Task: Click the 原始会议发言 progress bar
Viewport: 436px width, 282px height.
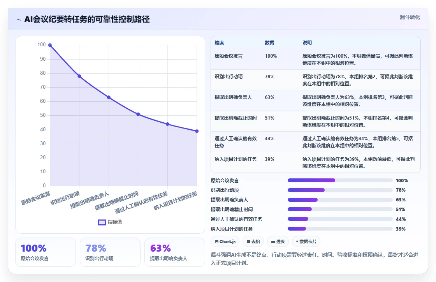Action: (x=340, y=180)
